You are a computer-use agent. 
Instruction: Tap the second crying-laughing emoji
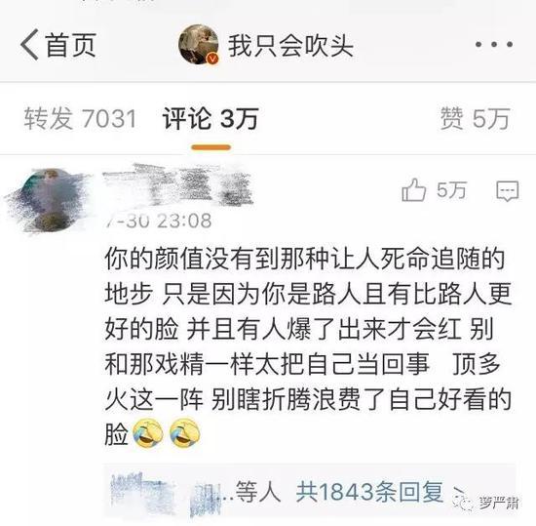[x=184, y=433]
